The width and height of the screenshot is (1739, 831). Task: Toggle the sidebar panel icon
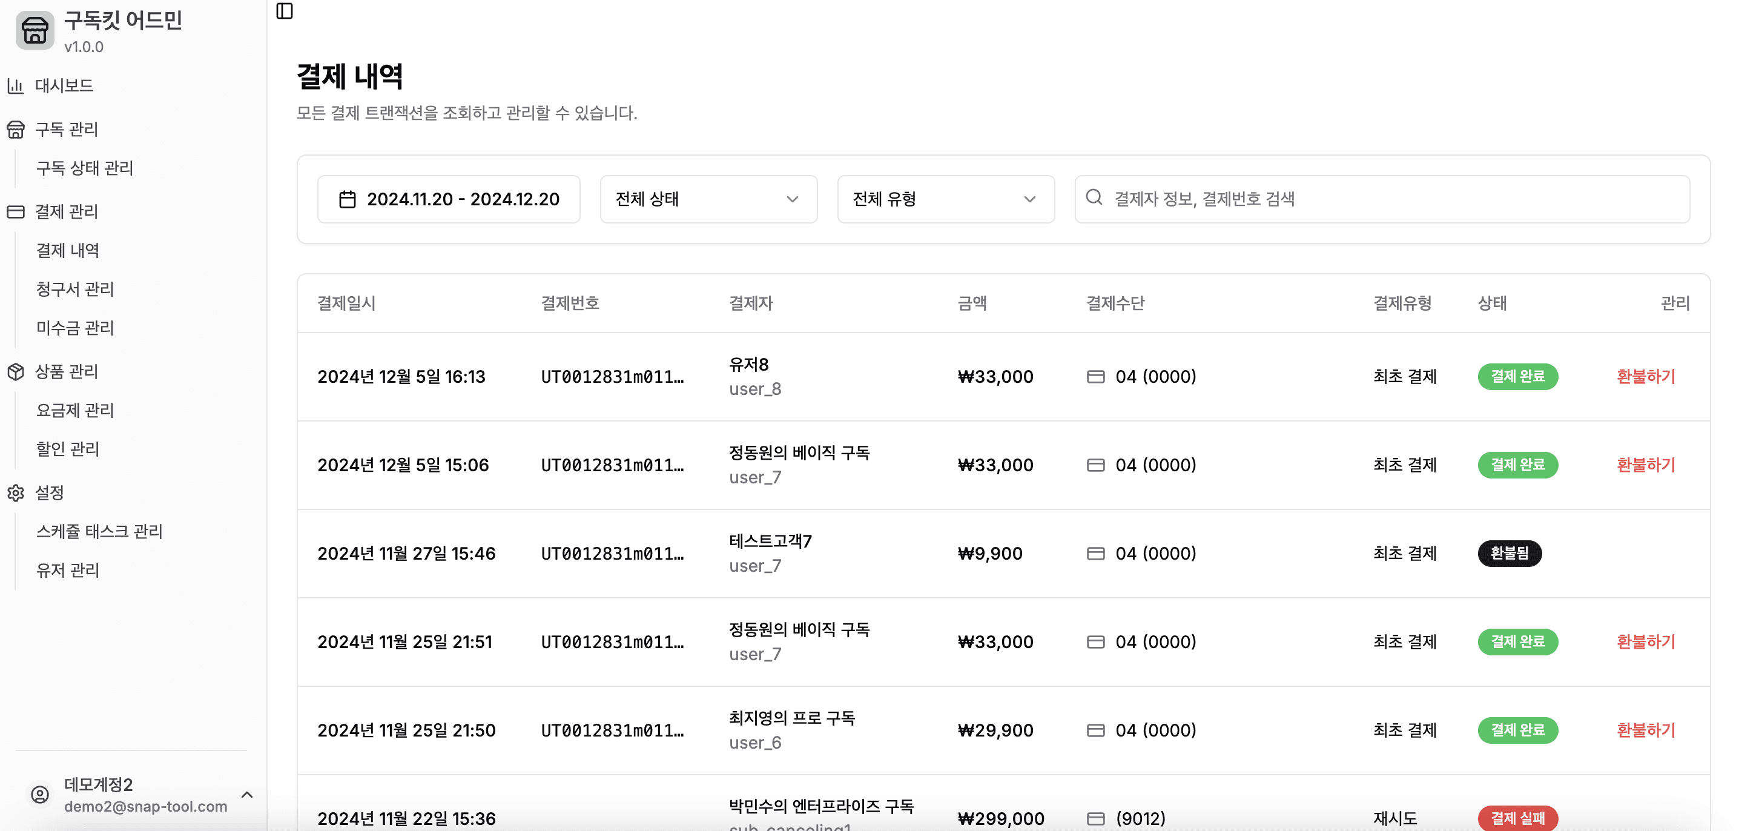(285, 11)
